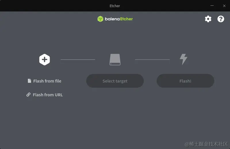230x149 pixels.
Task: Click the line connecting plus and drive icons
Action: click(78, 60)
